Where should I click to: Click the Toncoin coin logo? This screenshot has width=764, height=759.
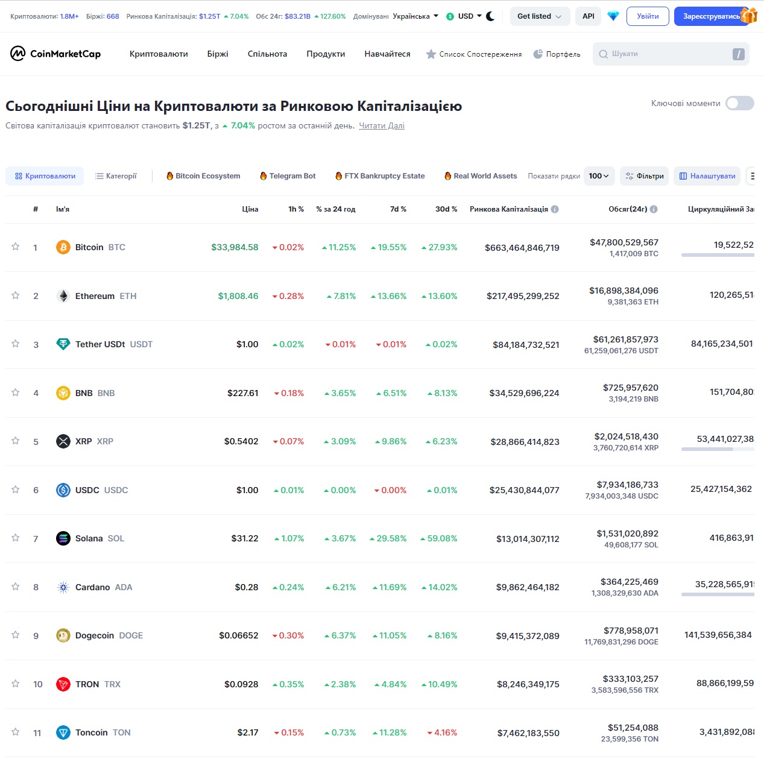63,732
